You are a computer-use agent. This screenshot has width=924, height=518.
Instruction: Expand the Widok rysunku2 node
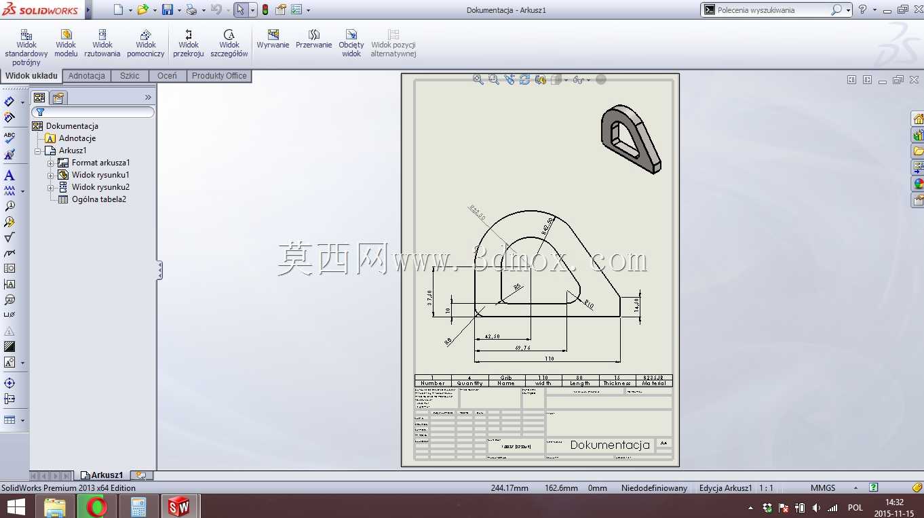point(50,187)
